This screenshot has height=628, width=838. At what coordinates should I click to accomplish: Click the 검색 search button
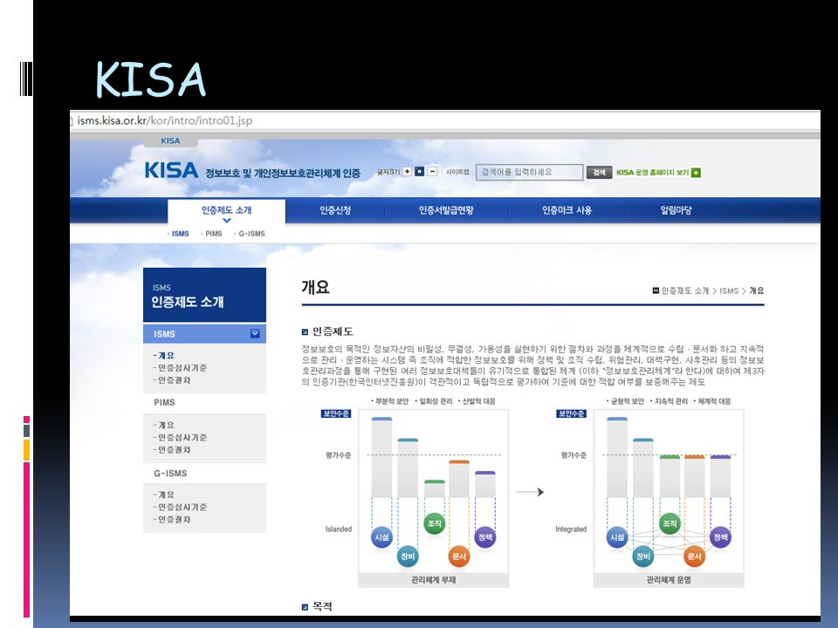[x=599, y=172]
